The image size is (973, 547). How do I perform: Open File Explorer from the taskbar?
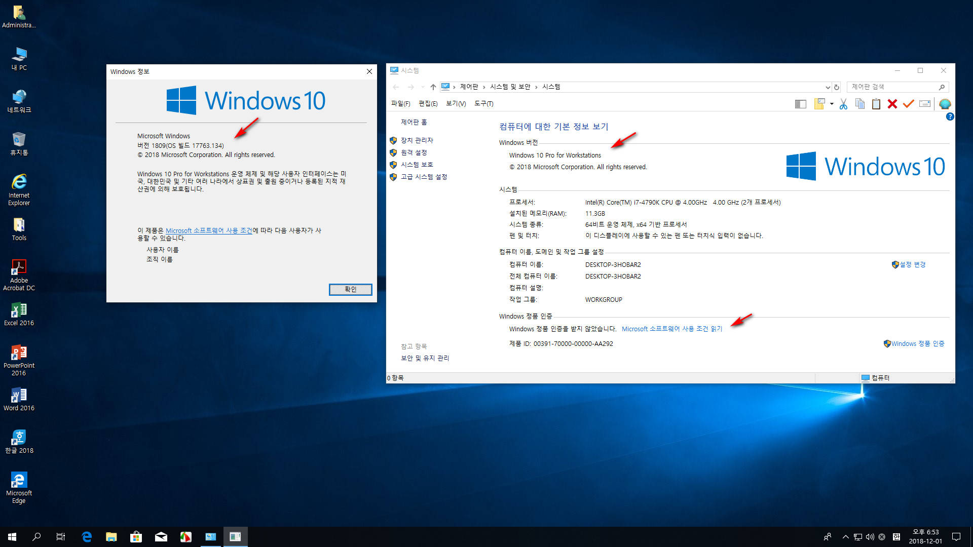click(x=111, y=537)
